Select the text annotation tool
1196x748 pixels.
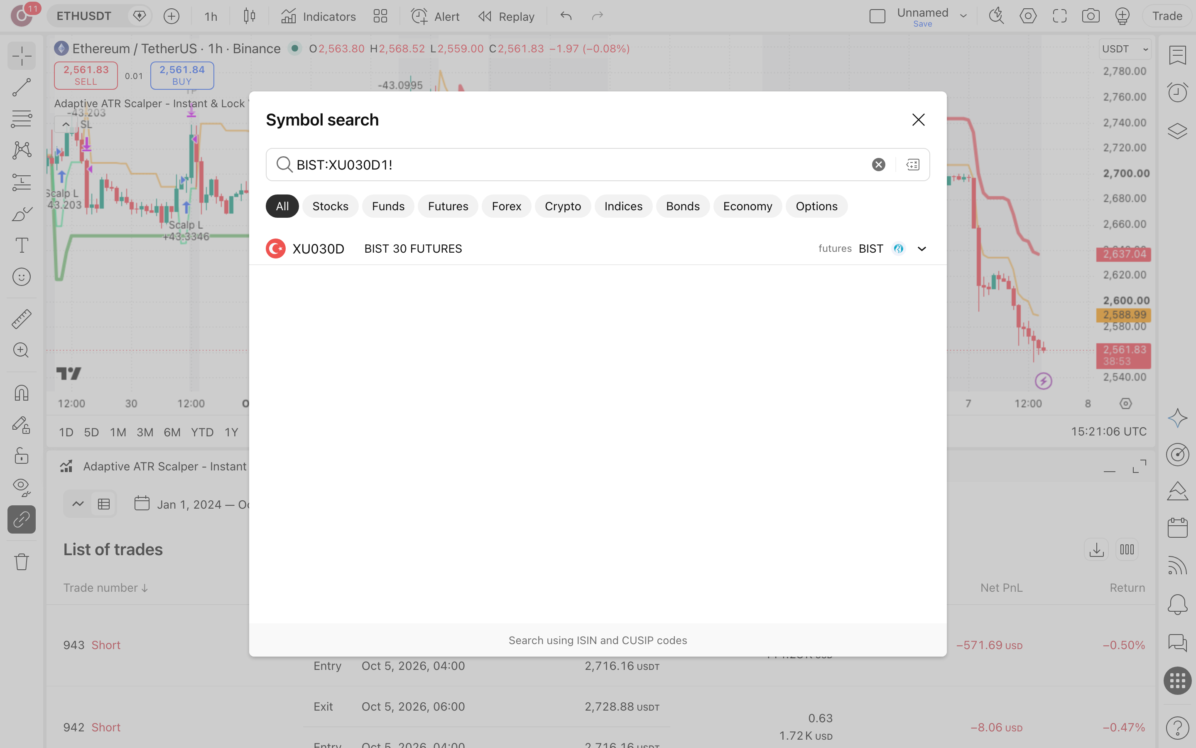click(x=21, y=245)
